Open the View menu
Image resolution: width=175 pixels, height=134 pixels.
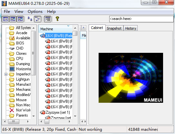(x=19, y=12)
